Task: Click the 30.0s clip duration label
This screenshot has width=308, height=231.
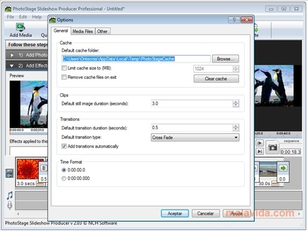Action: coord(265,184)
